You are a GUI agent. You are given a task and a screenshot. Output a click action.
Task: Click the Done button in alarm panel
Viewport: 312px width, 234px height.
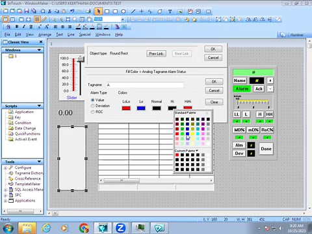pos(266,149)
